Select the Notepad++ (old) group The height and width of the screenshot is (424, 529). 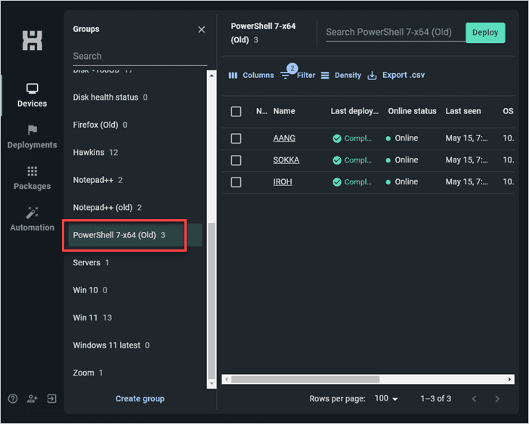click(135, 208)
